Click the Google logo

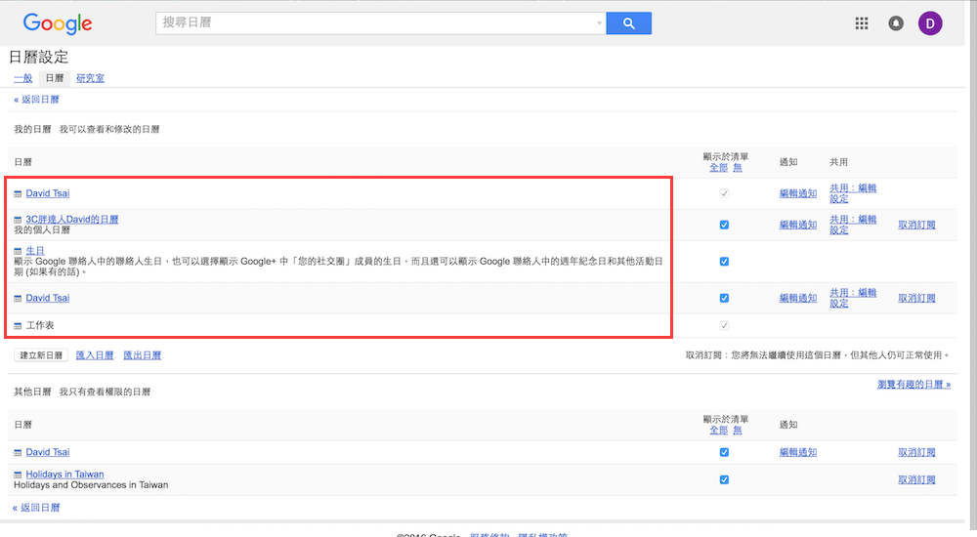(58, 23)
